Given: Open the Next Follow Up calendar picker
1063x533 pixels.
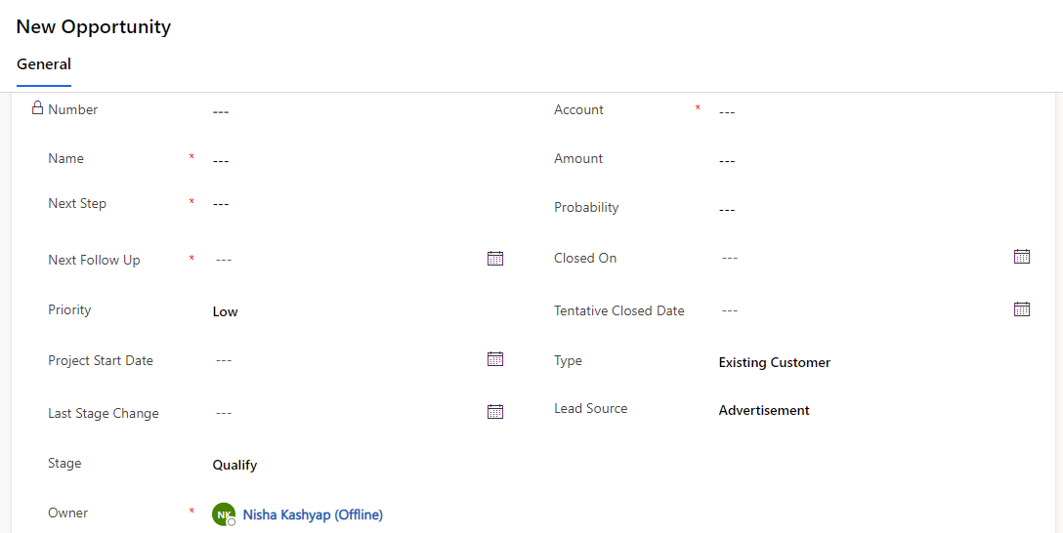Looking at the screenshot, I should point(495,259).
